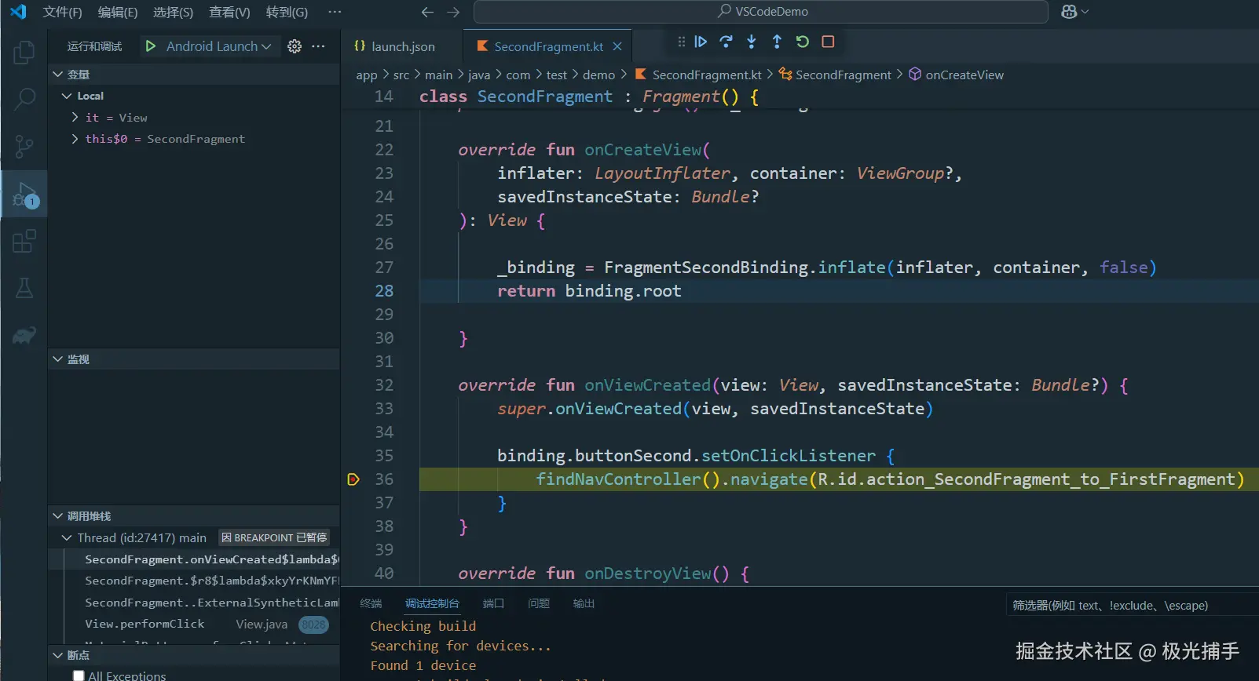Viewport: 1259px width, 681px height.
Task: Step out in the debug toolbar
Action: tap(777, 42)
